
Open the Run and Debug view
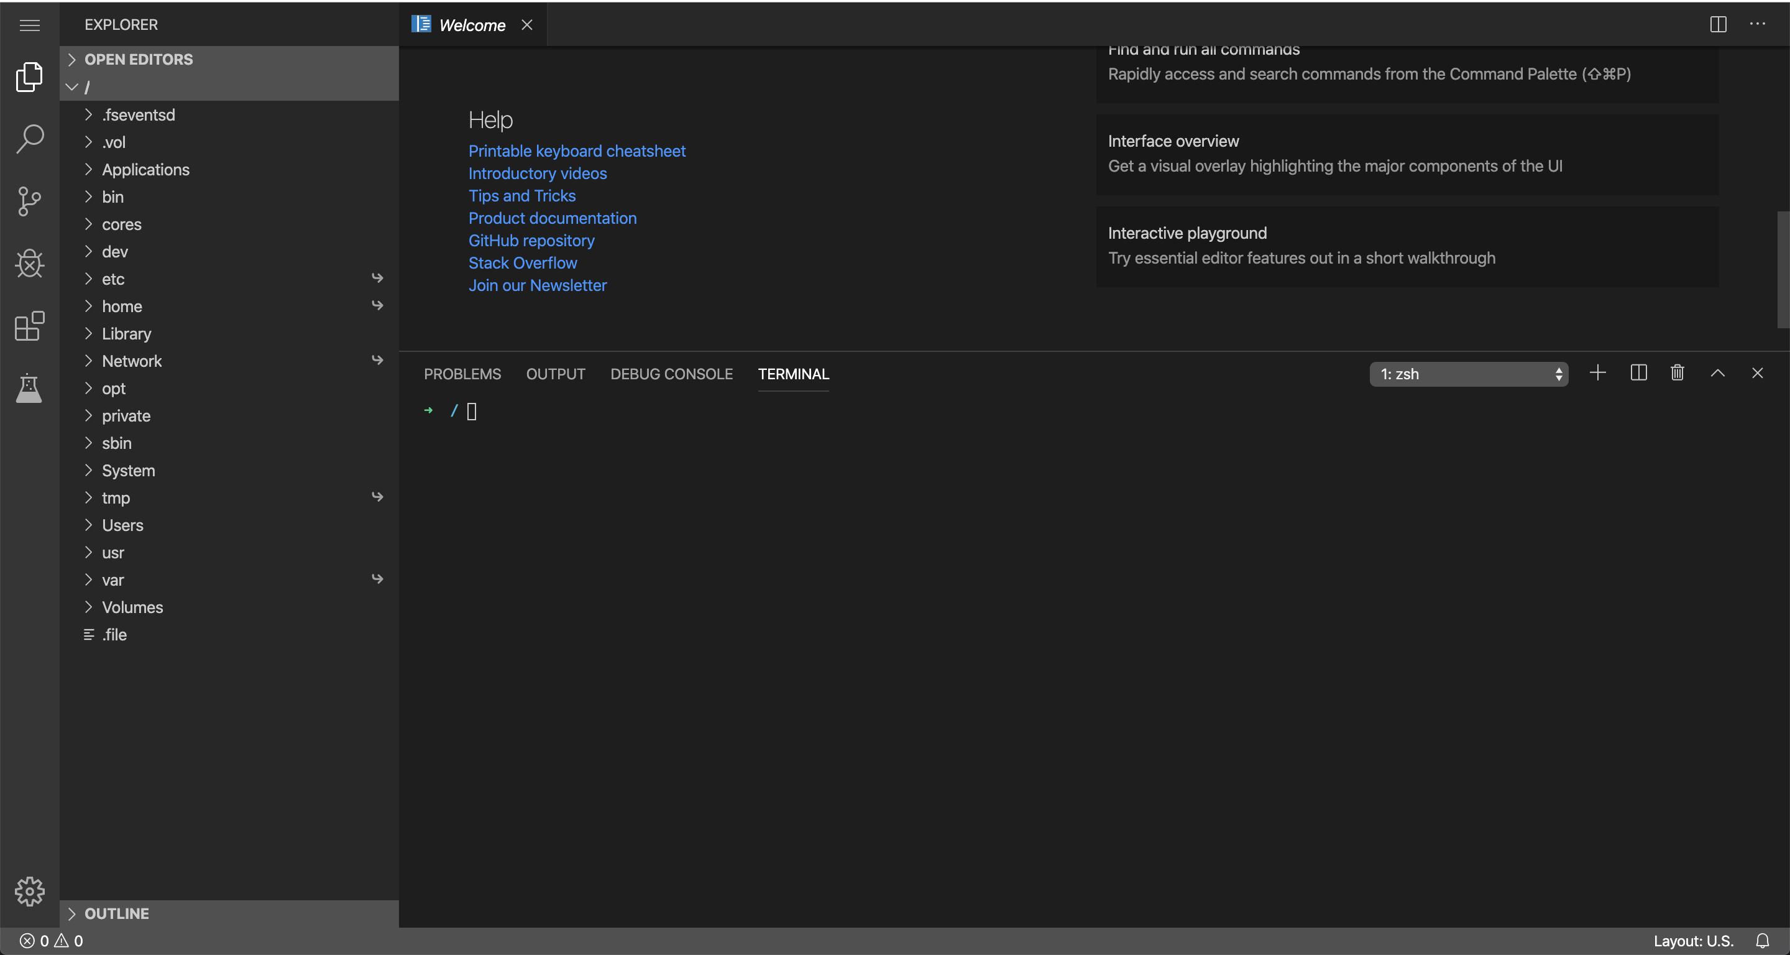click(29, 264)
